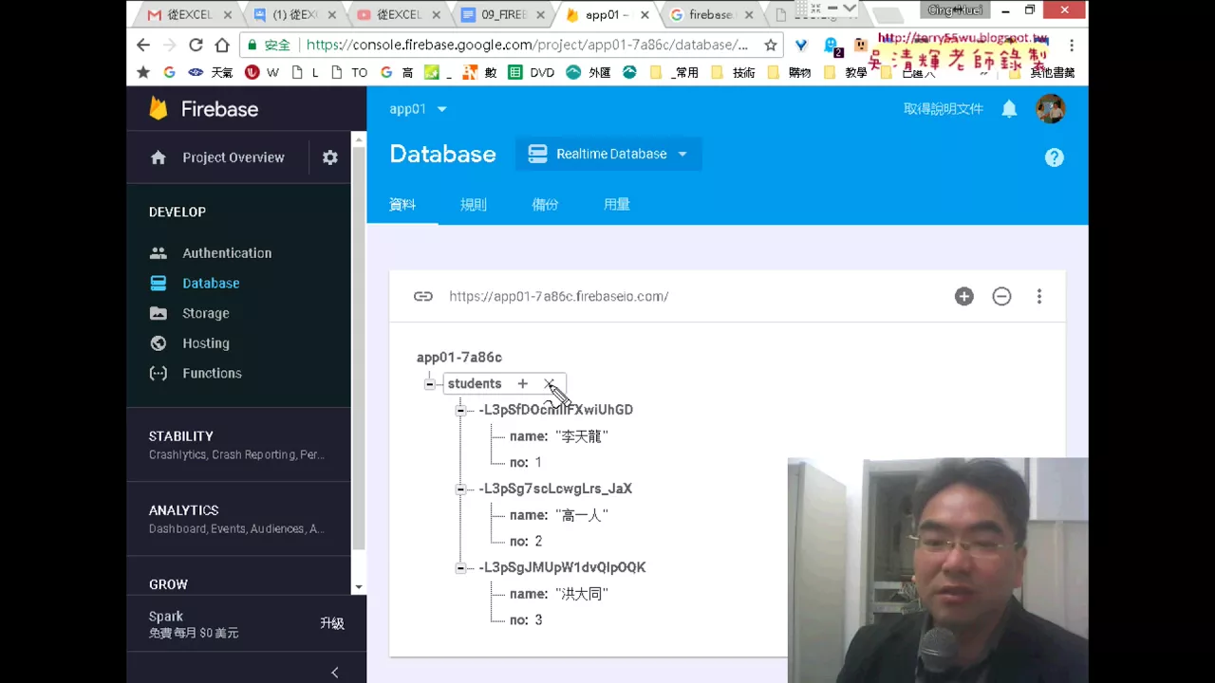1215x683 pixels.
Task: Expand all nodes with plus circle
Action: pos(963,296)
